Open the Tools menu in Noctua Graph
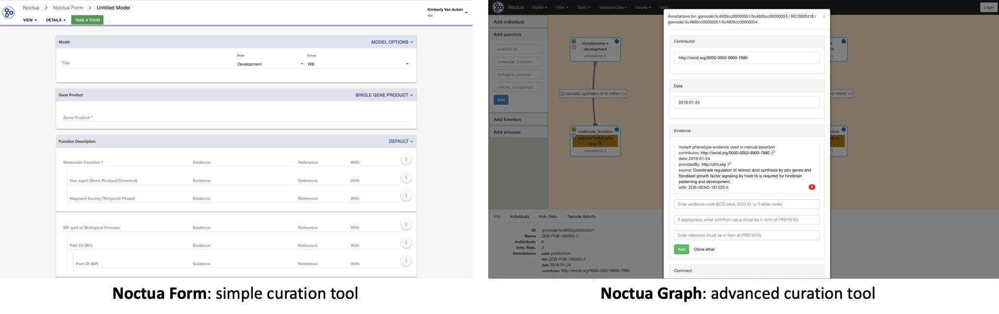 (x=583, y=7)
